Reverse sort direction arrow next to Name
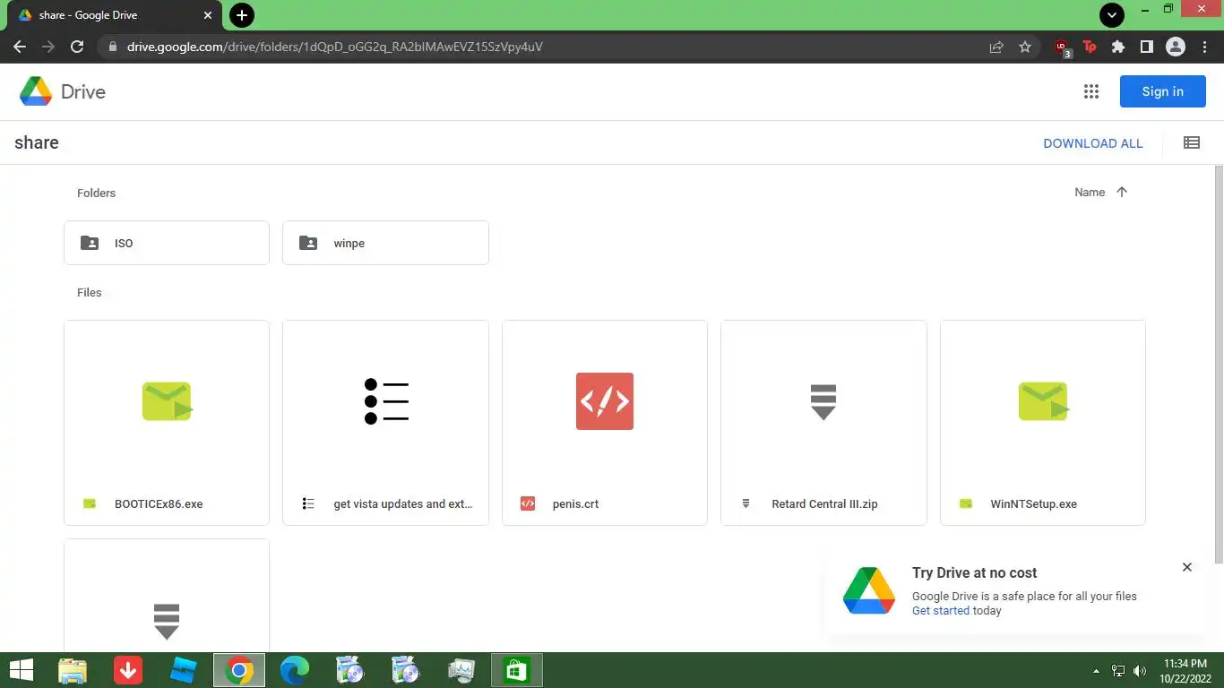Image resolution: width=1224 pixels, height=688 pixels. (x=1121, y=192)
